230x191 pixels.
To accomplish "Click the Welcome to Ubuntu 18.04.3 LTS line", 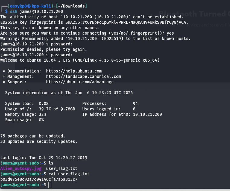I will 80,60.
